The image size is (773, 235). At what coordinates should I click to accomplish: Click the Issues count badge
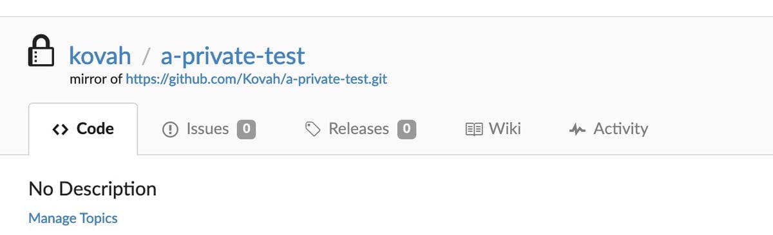tap(247, 129)
